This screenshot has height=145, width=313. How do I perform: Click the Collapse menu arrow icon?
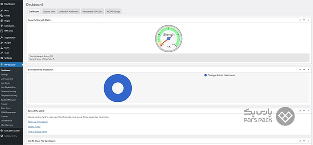(x=2, y=136)
